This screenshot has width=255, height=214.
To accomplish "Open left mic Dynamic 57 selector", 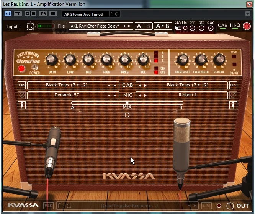I will [67, 95].
